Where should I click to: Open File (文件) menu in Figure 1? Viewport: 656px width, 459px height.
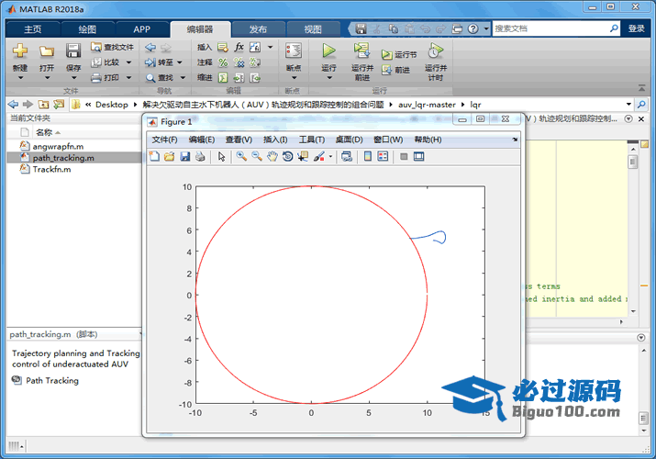tap(164, 140)
